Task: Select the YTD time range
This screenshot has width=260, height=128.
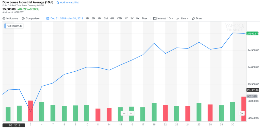Action: tap(119, 19)
